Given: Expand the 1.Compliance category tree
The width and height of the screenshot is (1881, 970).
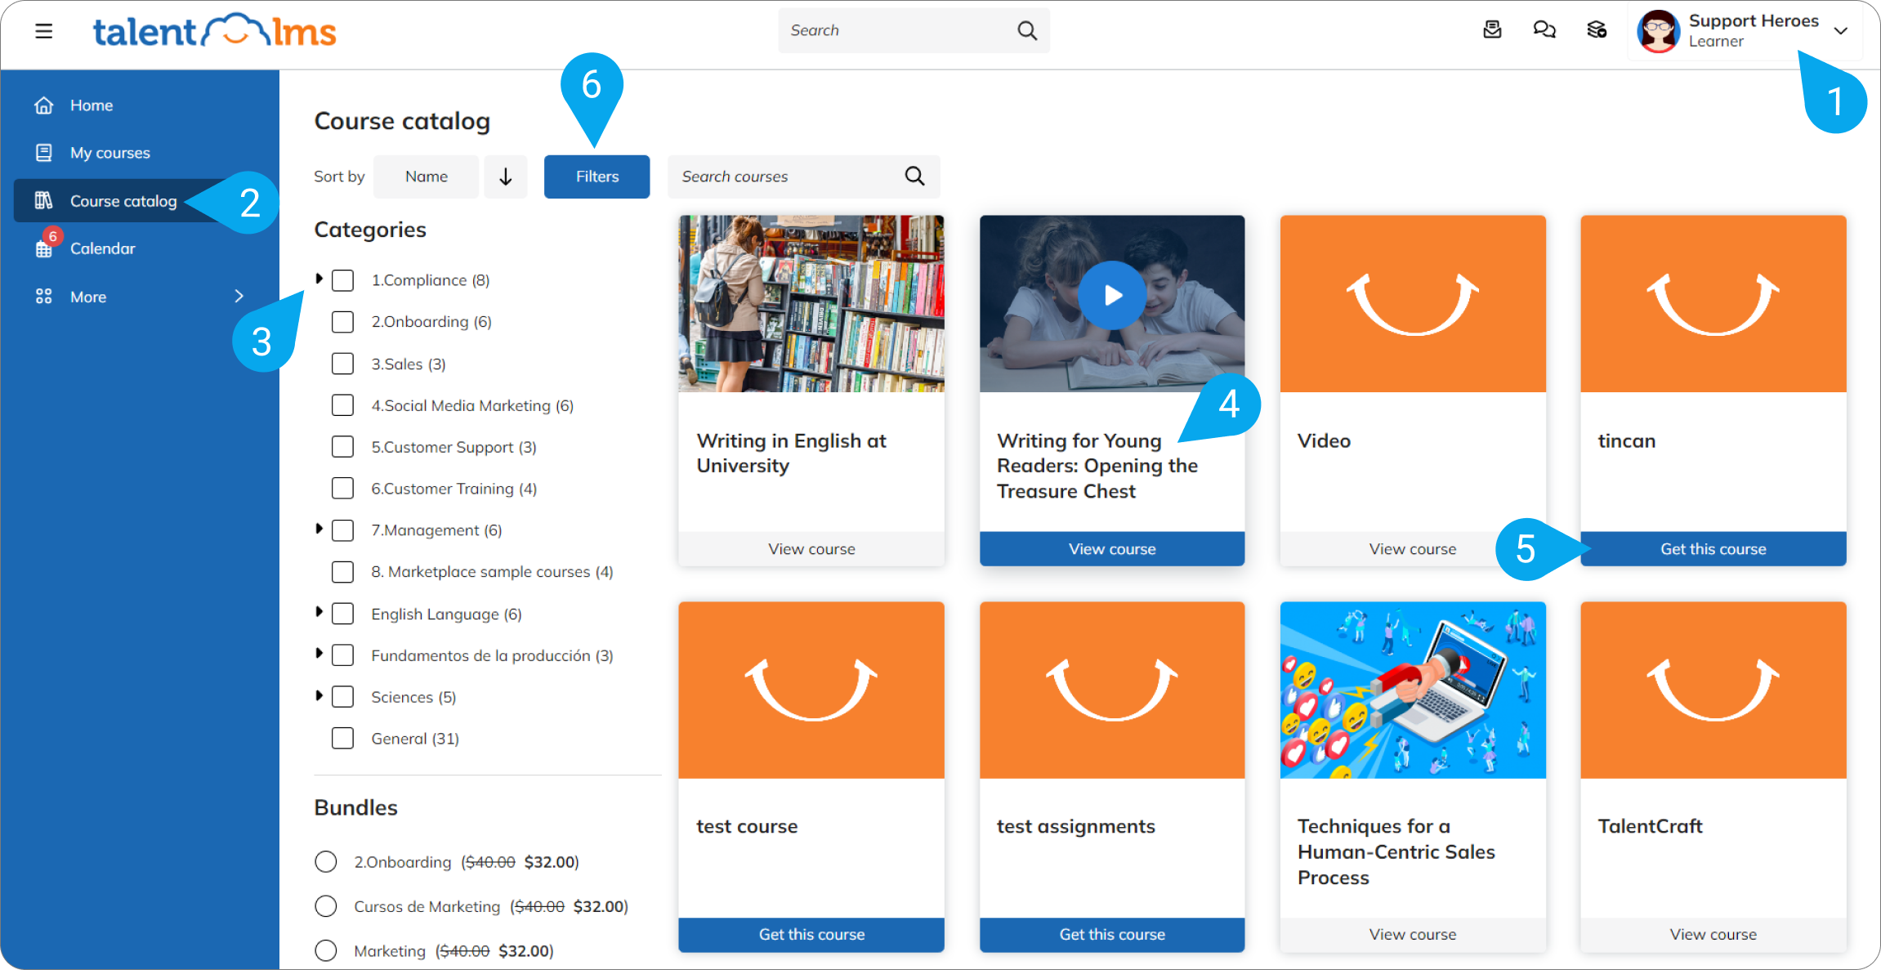Looking at the screenshot, I should (x=319, y=279).
